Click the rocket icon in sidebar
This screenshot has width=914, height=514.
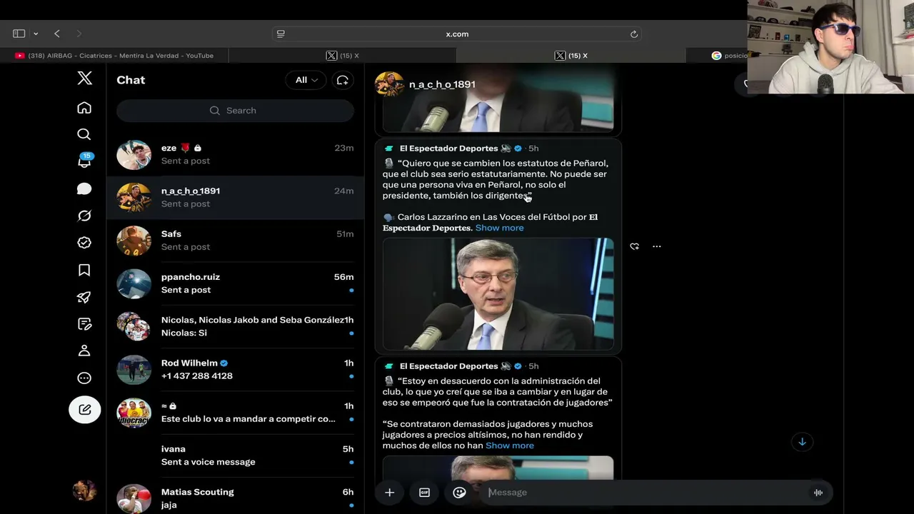pyautogui.click(x=84, y=297)
